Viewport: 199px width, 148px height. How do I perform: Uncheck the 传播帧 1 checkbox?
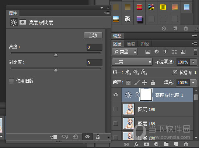tap(175, 72)
